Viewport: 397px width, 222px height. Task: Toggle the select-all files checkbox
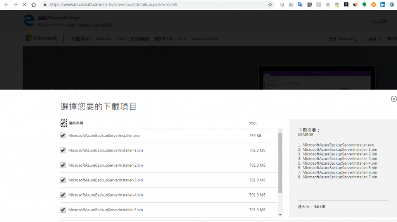(x=64, y=123)
